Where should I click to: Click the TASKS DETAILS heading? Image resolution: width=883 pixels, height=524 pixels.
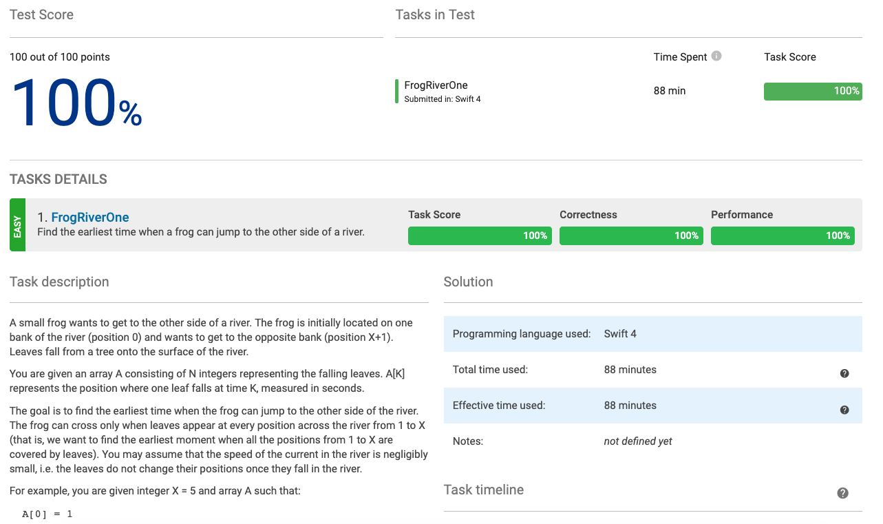point(58,180)
